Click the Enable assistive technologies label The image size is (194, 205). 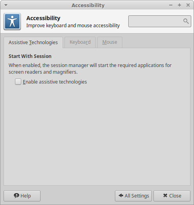point(55,82)
